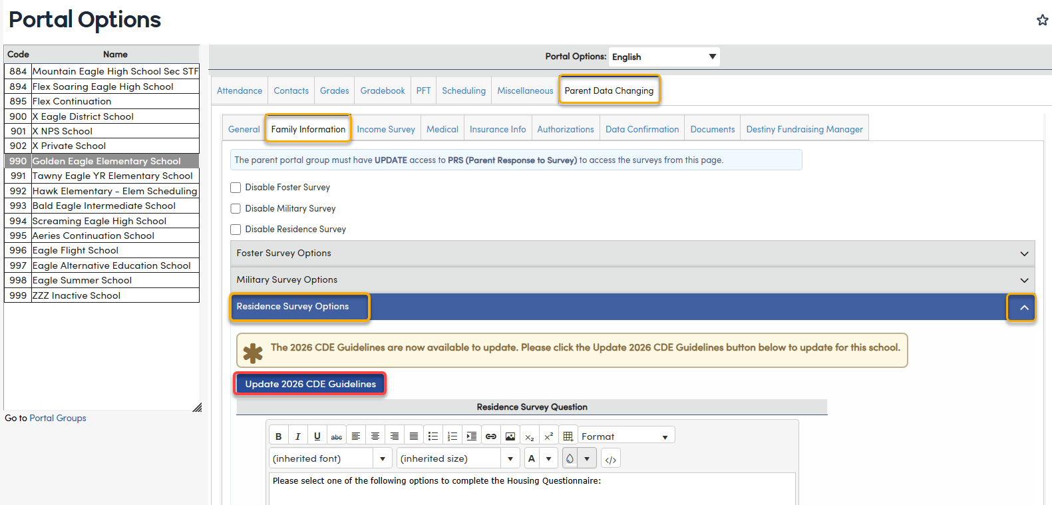Viewport: 1052px width, 505px height.
Task: Check Disable Military Survey
Action: coord(236,209)
